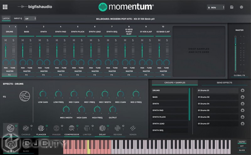The height and width of the screenshot is (155, 251).
Task: Open FX tab for 01 Keys Piano channel
Action: [129, 75]
